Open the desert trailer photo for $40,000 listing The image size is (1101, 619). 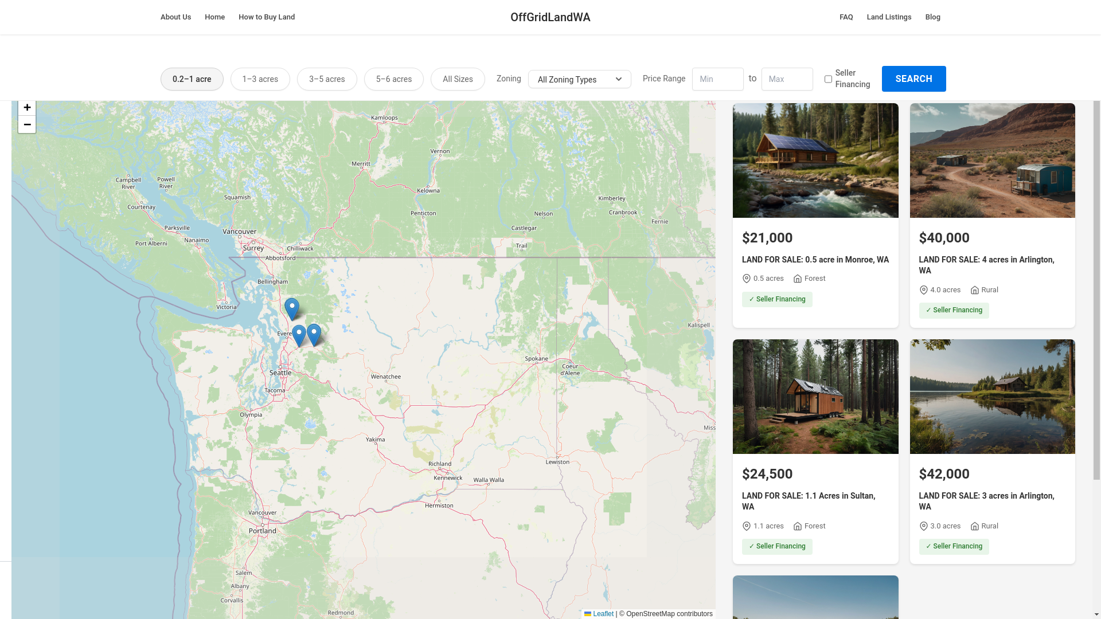click(993, 160)
